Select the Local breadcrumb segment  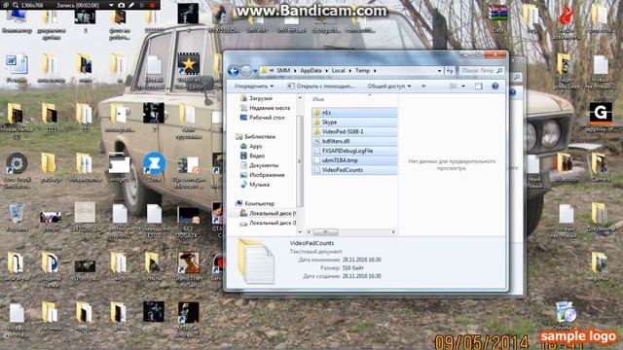click(x=338, y=71)
